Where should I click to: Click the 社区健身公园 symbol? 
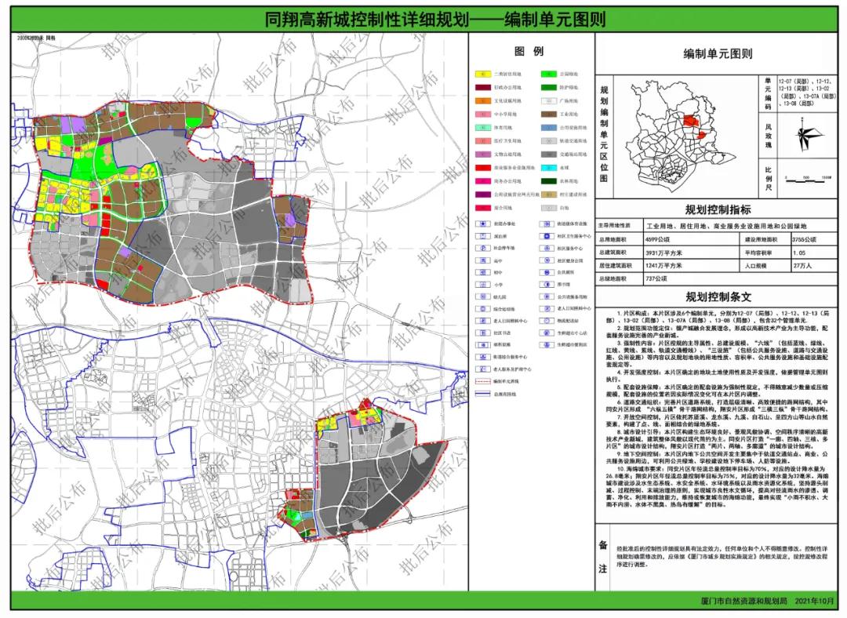pyautogui.click(x=547, y=260)
